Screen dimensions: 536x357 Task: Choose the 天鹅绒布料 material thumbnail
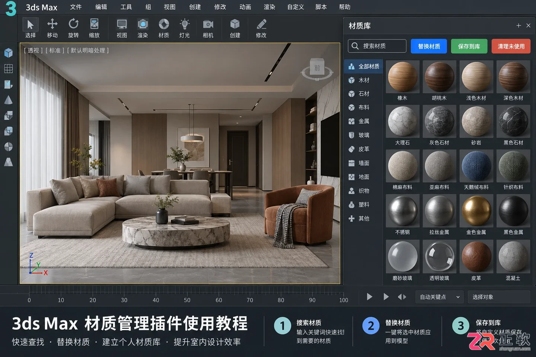pos(476,166)
